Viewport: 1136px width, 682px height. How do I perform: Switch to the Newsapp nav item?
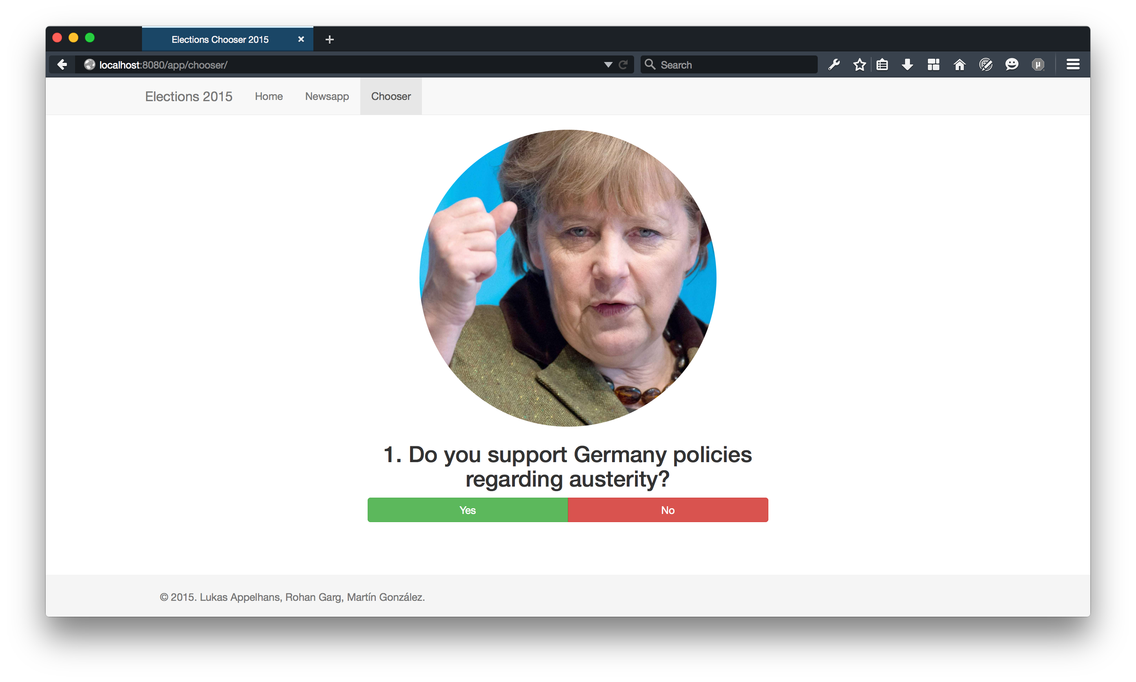point(327,97)
